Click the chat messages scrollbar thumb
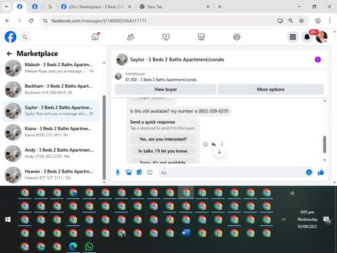337x253 pixels. pyautogui.click(x=325, y=144)
